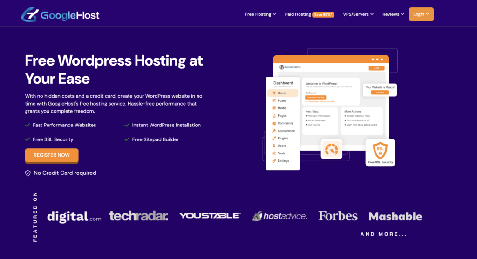Open the Free Hosting menu
Image resolution: width=477 pixels, height=259 pixels.
(260, 14)
